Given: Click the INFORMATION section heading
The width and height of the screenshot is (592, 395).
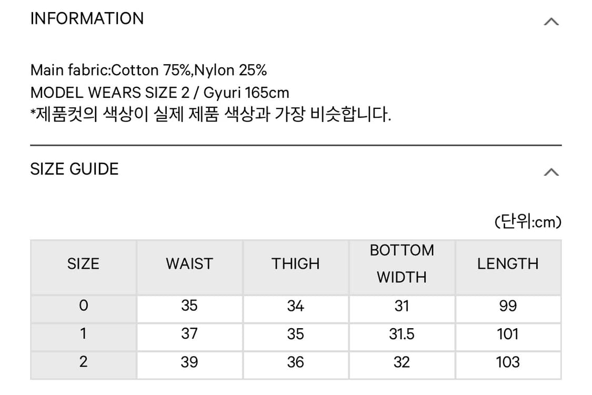Looking at the screenshot, I should pyautogui.click(x=87, y=19).
